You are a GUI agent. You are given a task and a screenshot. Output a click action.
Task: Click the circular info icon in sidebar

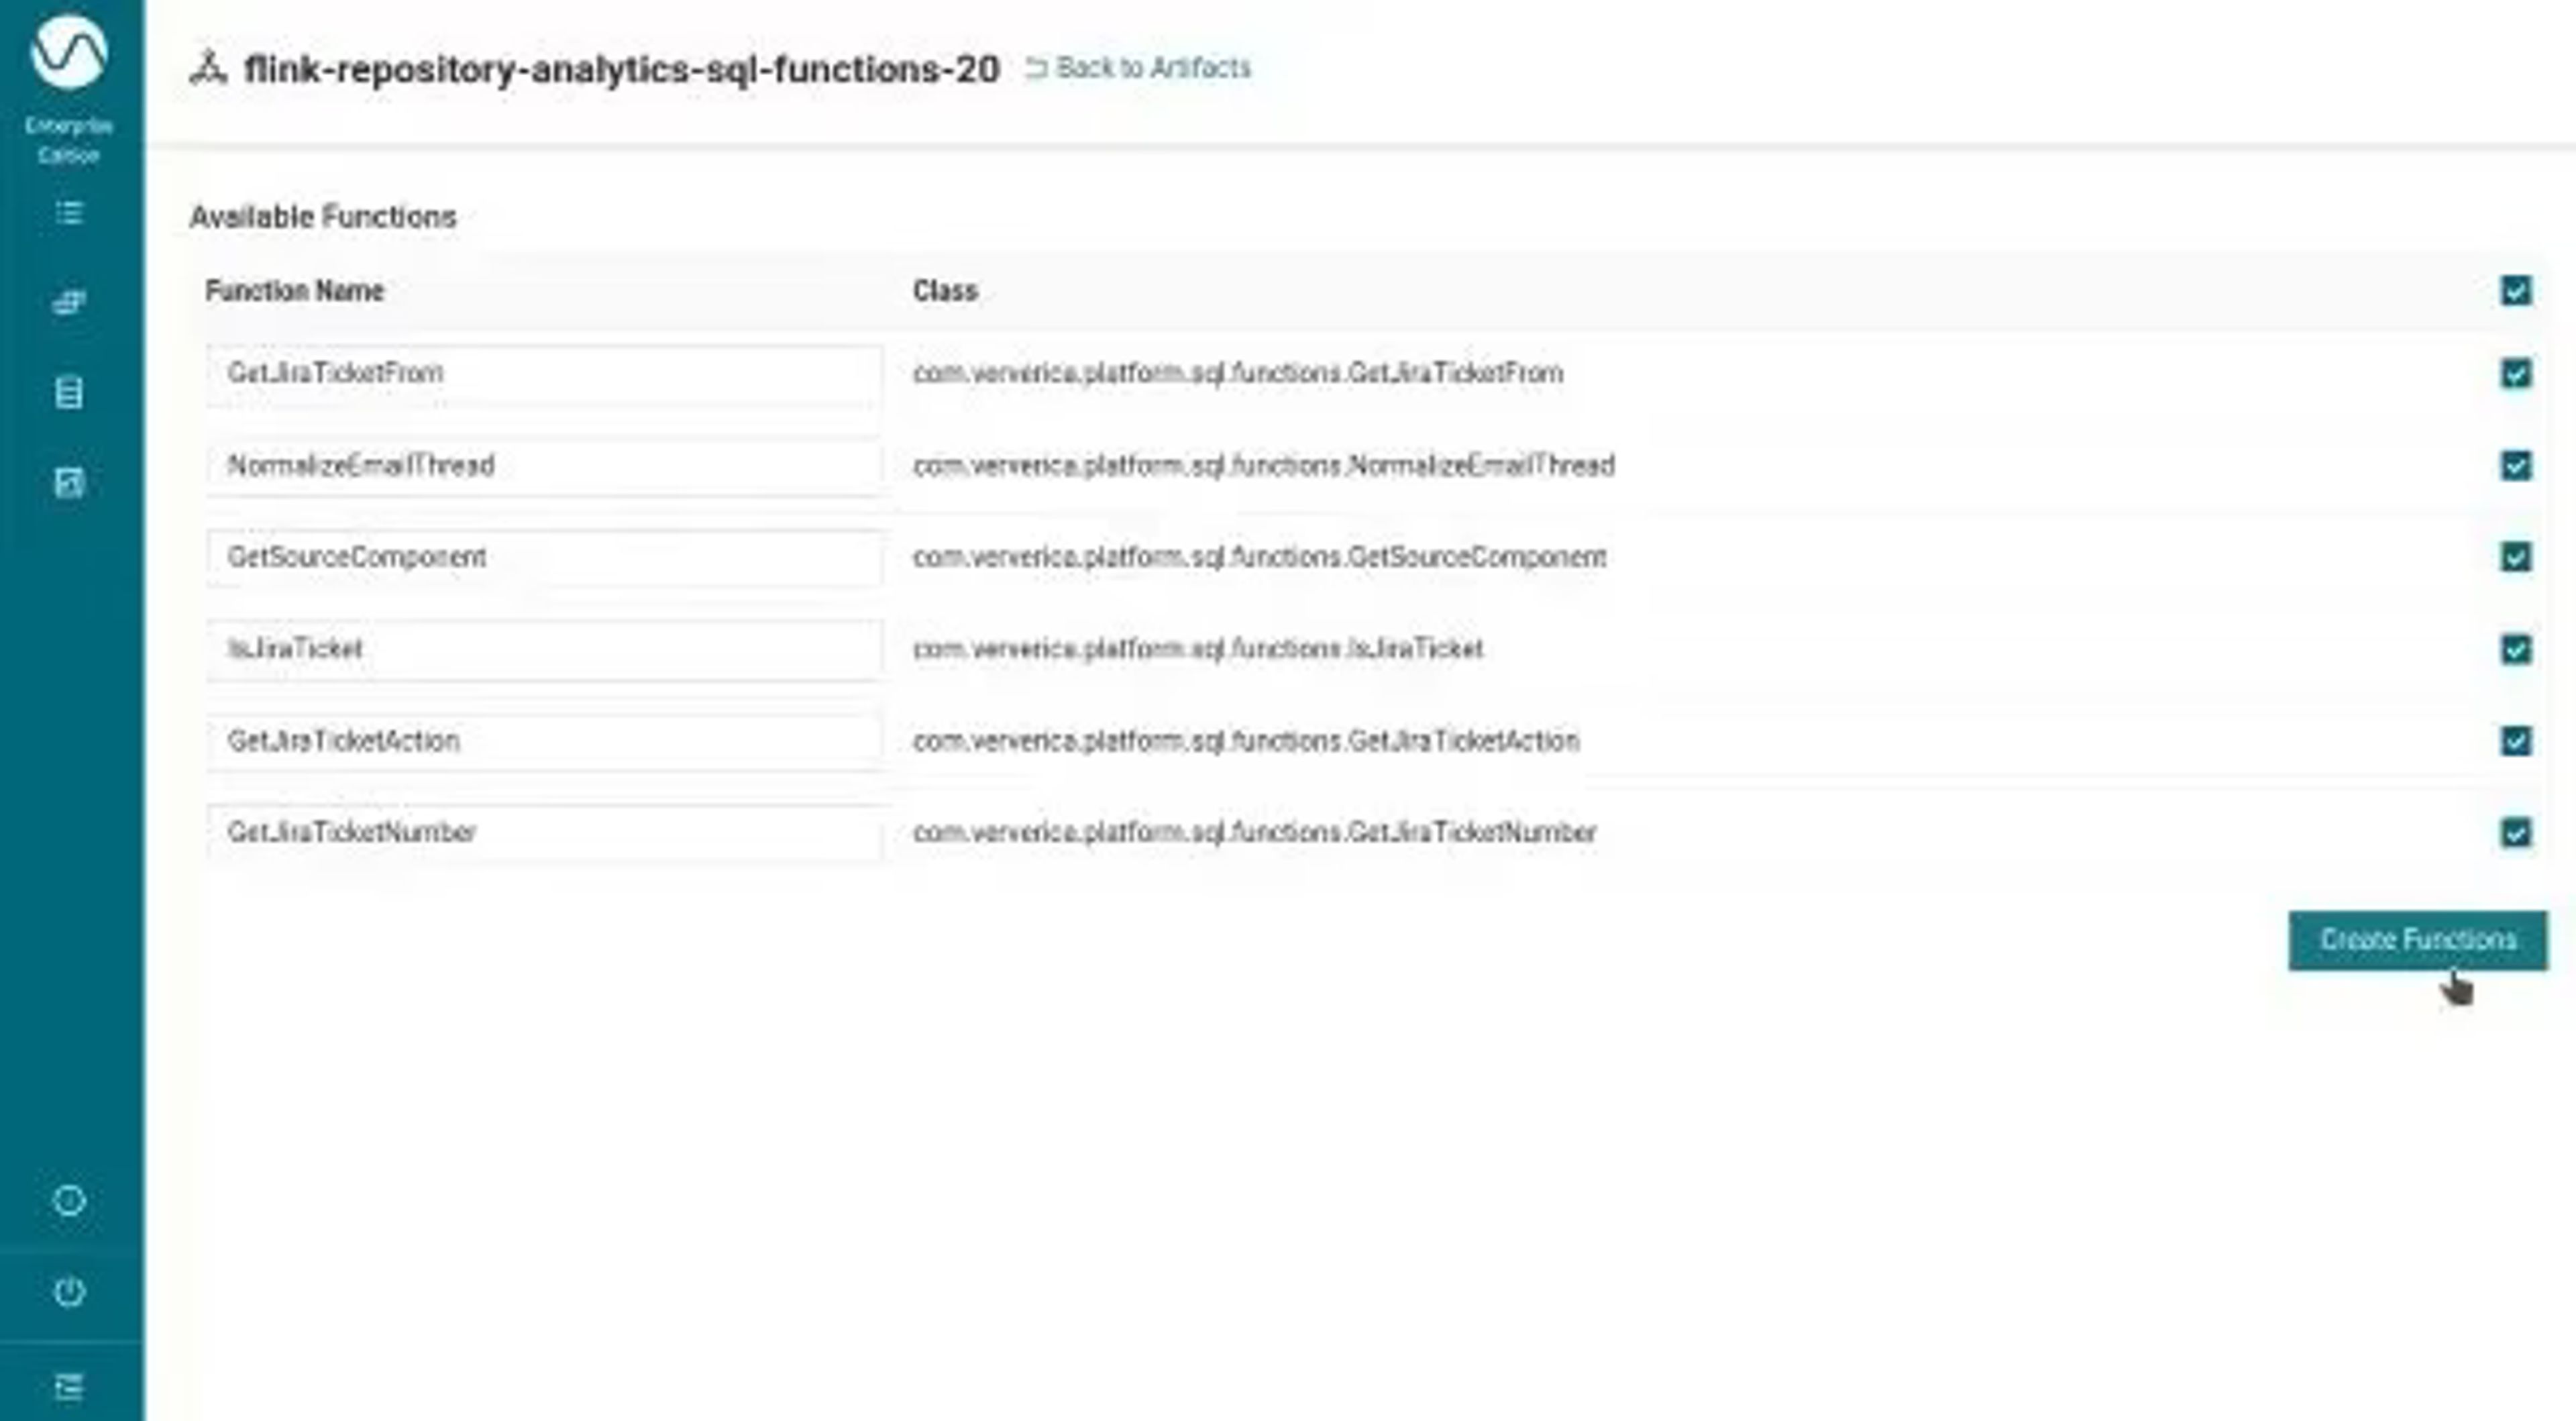click(x=69, y=1200)
